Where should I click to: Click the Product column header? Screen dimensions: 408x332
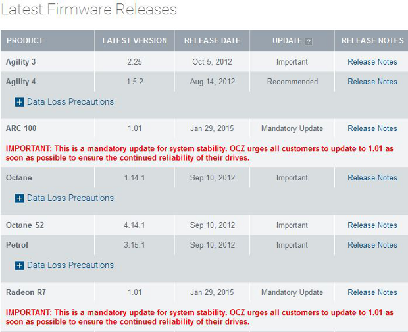[x=25, y=41]
